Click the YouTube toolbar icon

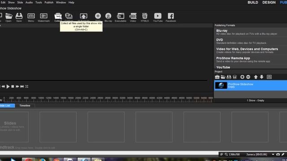[x=158, y=17]
